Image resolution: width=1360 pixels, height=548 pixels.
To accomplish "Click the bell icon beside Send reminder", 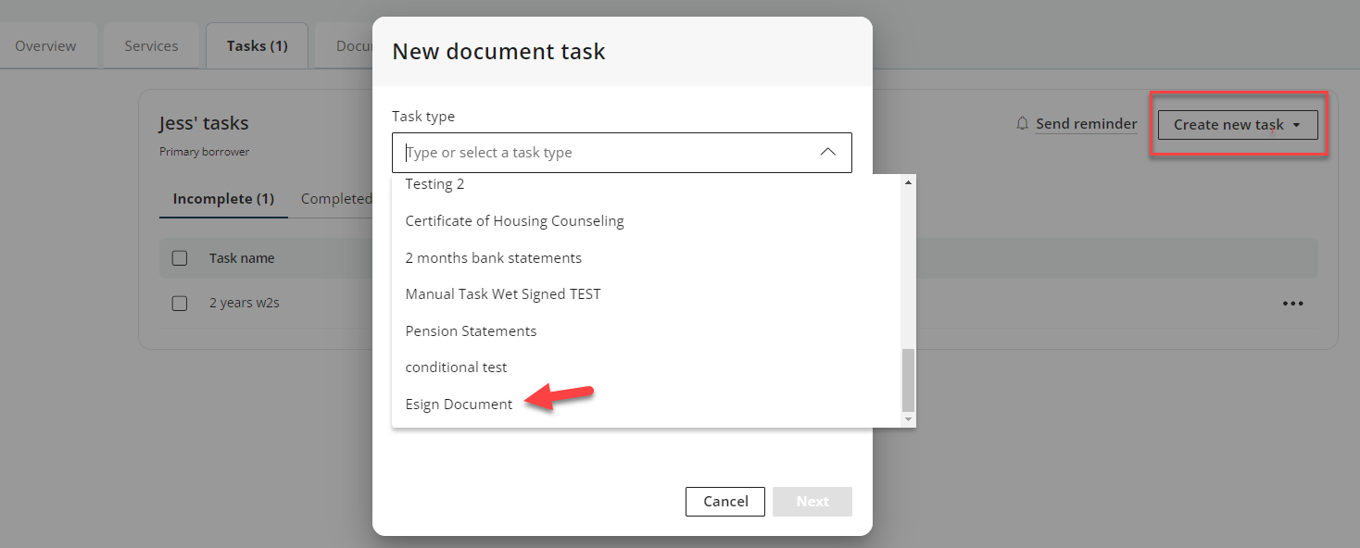I will pos(1023,123).
